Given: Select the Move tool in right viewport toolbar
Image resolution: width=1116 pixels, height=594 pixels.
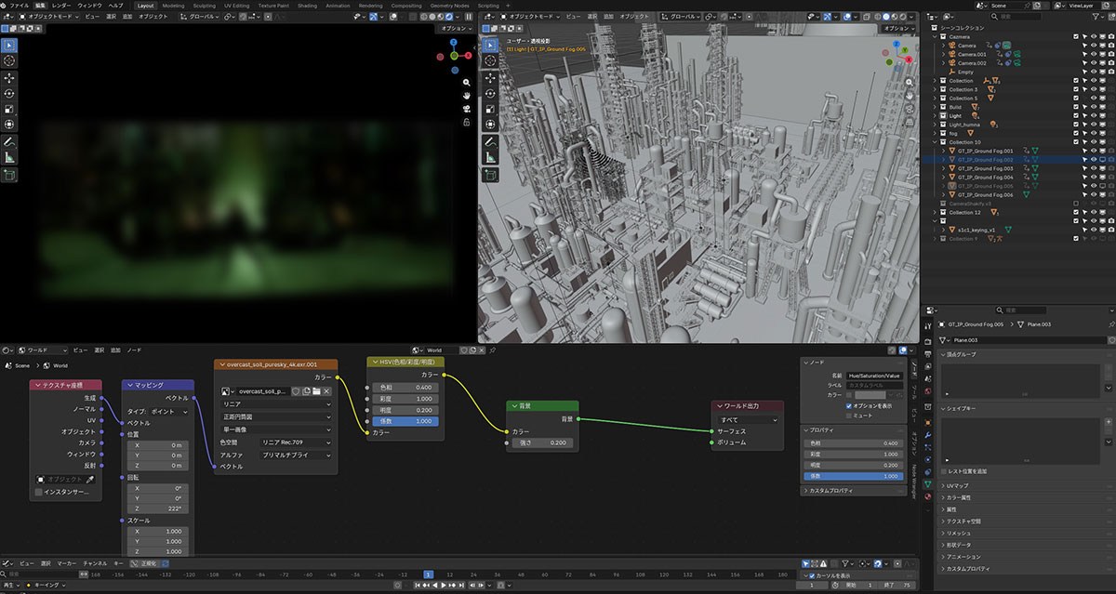Looking at the screenshot, I should point(490,78).
